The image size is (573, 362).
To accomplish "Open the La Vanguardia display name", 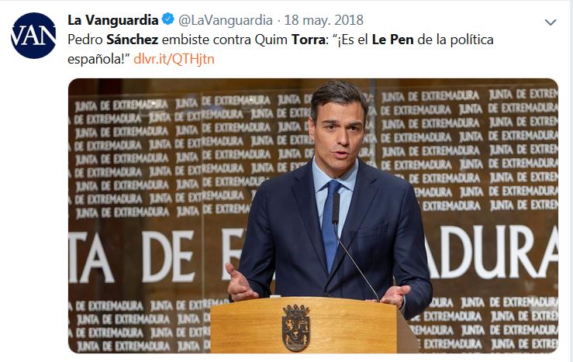I will (x=113, y=19).
